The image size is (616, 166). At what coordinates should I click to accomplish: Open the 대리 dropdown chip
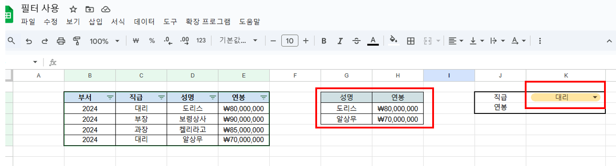point(565,97)
